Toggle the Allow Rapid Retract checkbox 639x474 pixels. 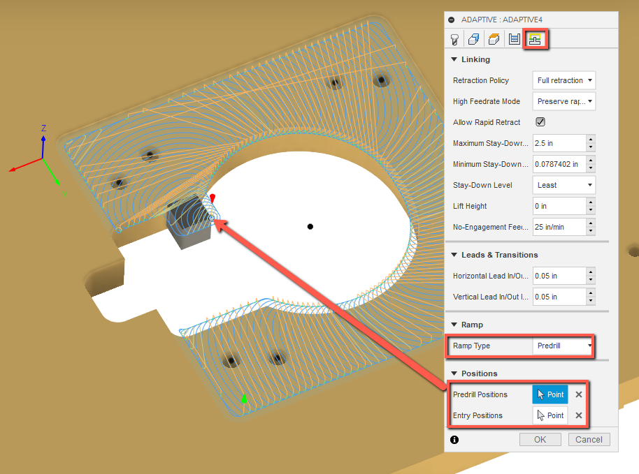540,122
